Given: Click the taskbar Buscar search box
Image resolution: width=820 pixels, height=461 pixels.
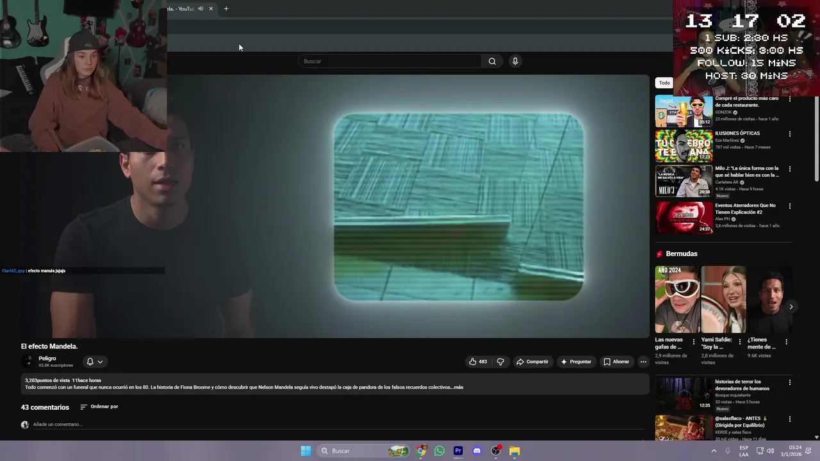Looking at the screenshot, I should point(364,451).
